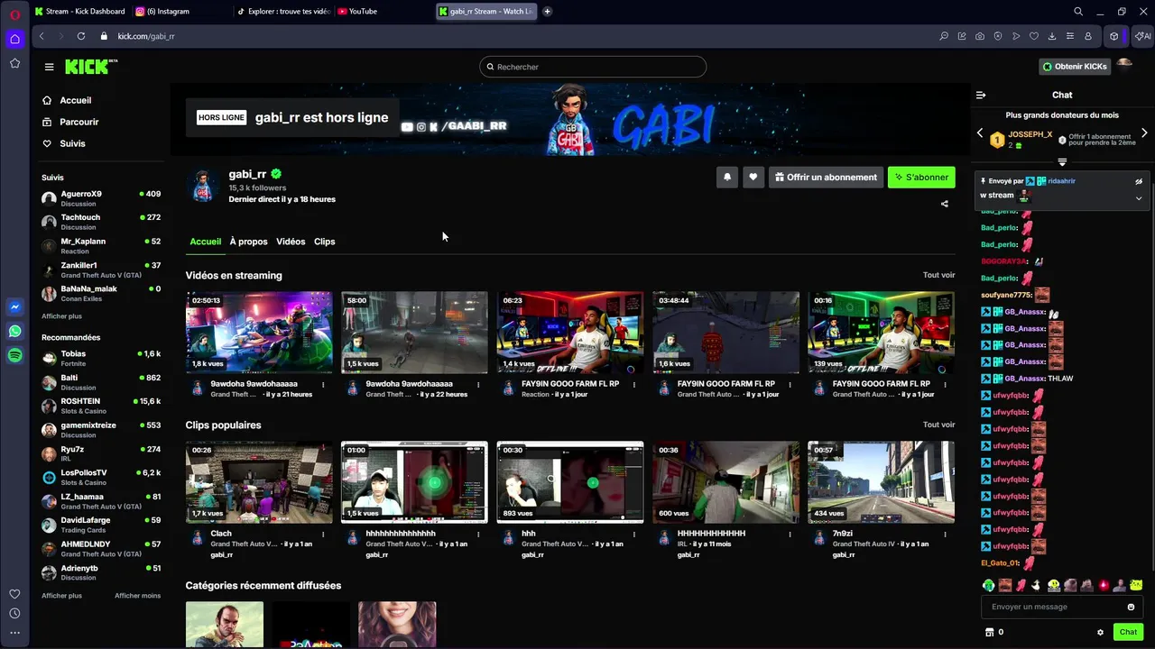Open Opera downloads icon in address bar
Screen dimensions: 1155x649
(x=1052, y=36)
